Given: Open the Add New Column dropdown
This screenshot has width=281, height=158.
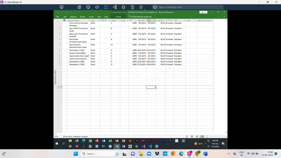Looking at the screenshot, I should click(x=212, y=20).
